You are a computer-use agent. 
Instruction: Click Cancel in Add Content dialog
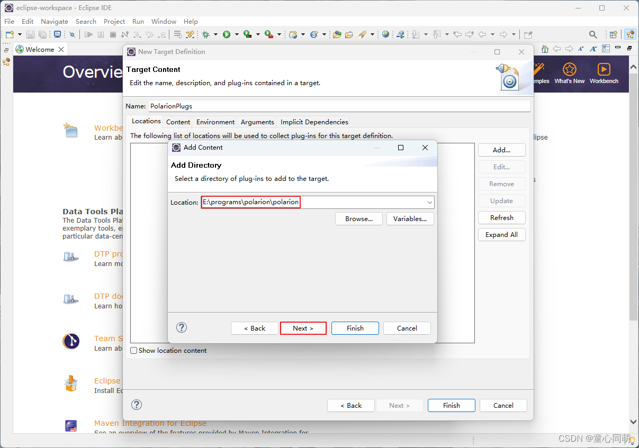click(x=407, y=328)
